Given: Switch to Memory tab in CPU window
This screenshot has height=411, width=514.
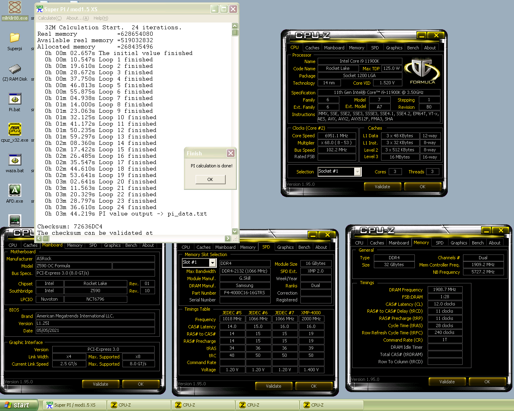Looking at the screenshot, I should [357, 48].
